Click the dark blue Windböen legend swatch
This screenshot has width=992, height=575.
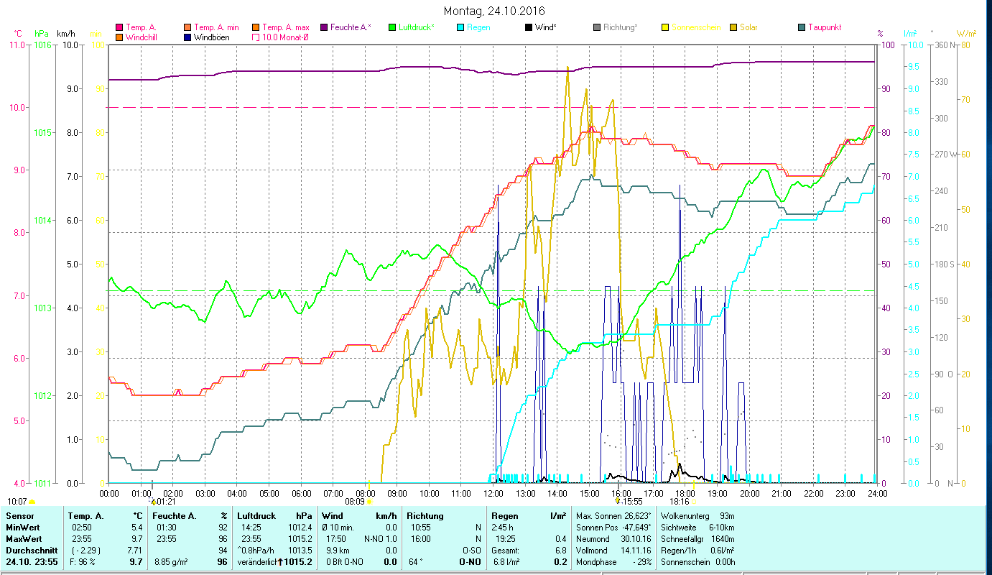(x=186, y=37)
